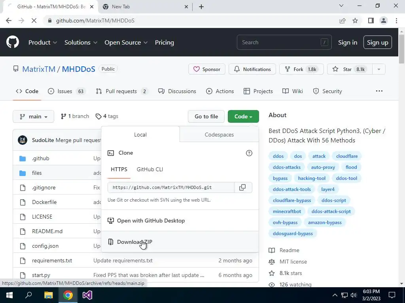Open the notification center icon

392,295
